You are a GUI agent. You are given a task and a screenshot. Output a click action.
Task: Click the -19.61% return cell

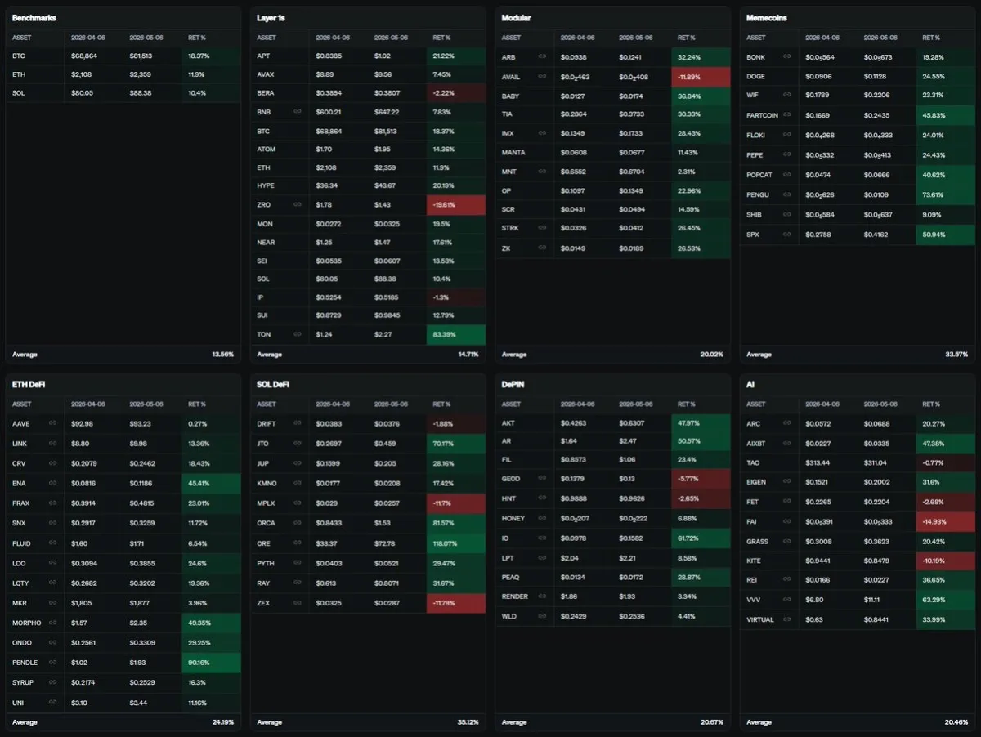[x=456, y=204]
